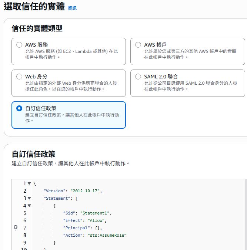The width and height of the screenshot is (247, 250).
Task: Select the AWS 服務 radio option
Action: pyautogui.click(x=19, y=45)
